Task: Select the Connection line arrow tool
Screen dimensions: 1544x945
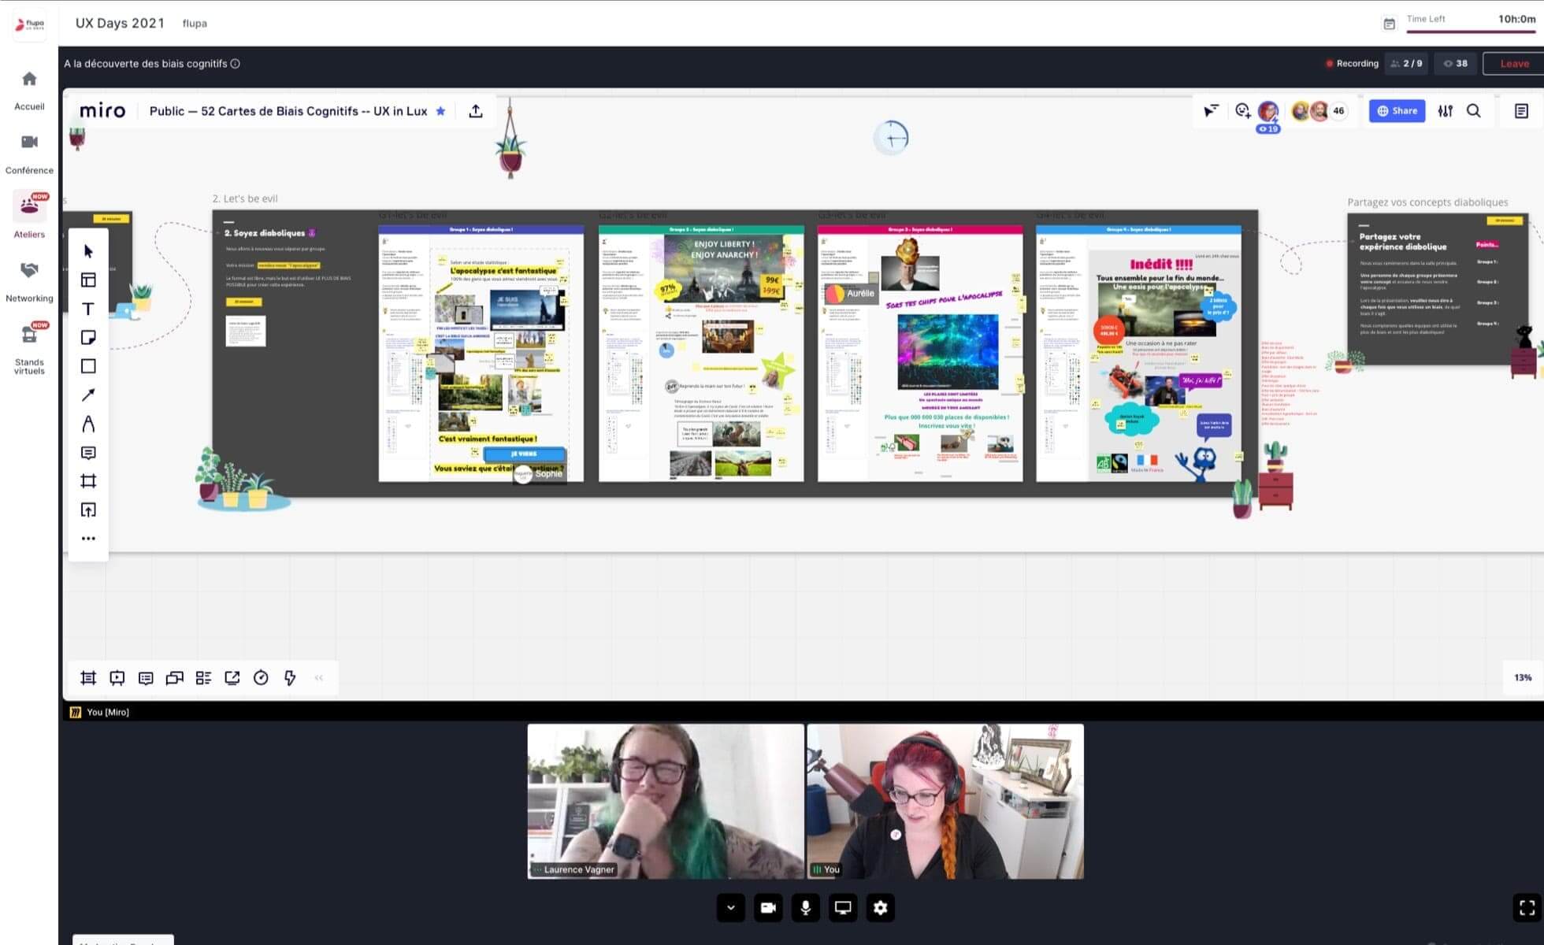Action: click(x=88, y=395)
